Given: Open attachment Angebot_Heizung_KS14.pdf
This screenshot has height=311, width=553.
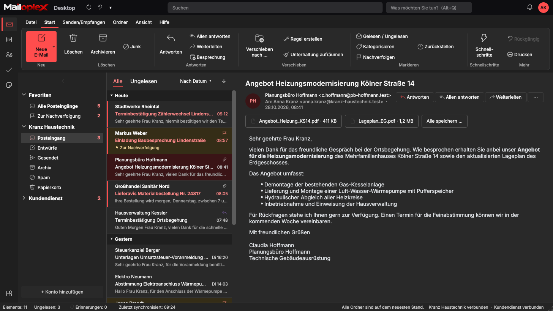Looking at the screenshot, I should [x=294, y=121].
